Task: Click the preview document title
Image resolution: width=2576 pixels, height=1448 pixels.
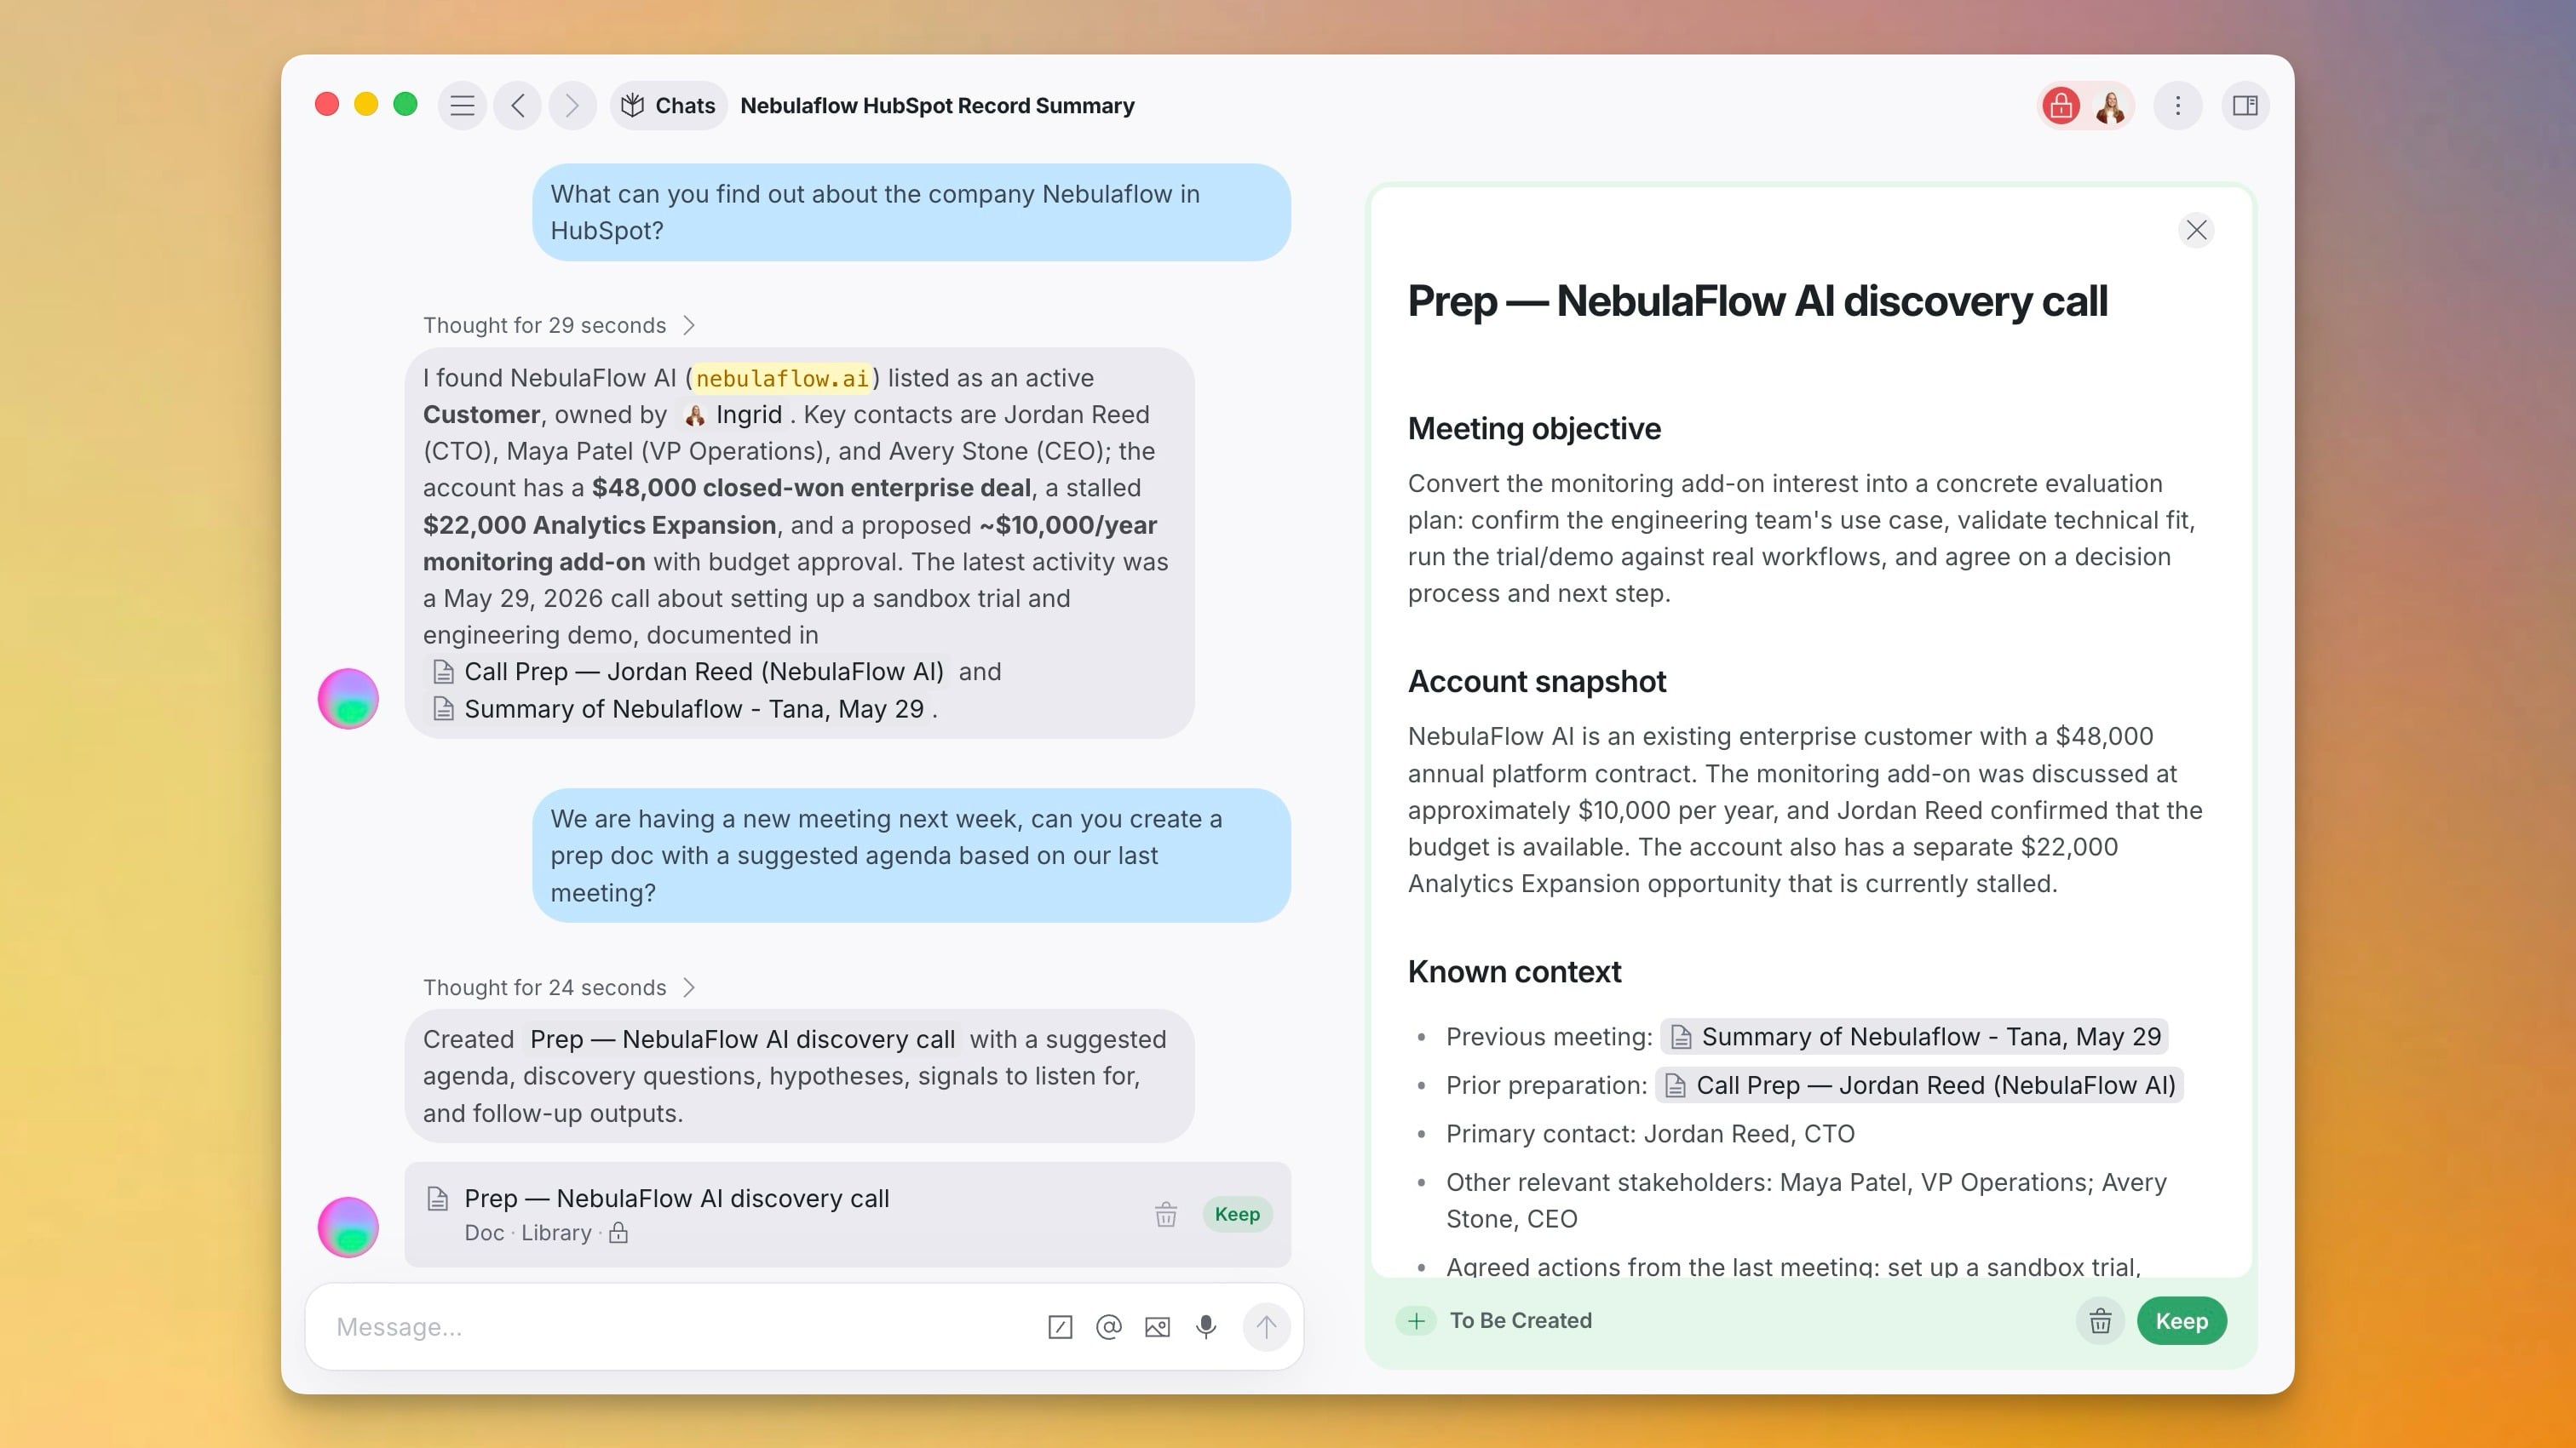Action: [x=1757, y=300]
